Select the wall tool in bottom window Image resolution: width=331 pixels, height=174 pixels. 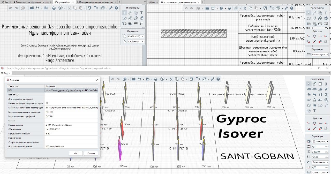click(x=320, y=84)
